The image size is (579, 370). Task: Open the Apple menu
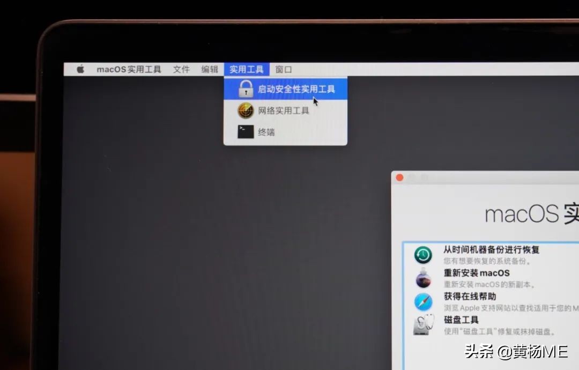click(80, 69)
